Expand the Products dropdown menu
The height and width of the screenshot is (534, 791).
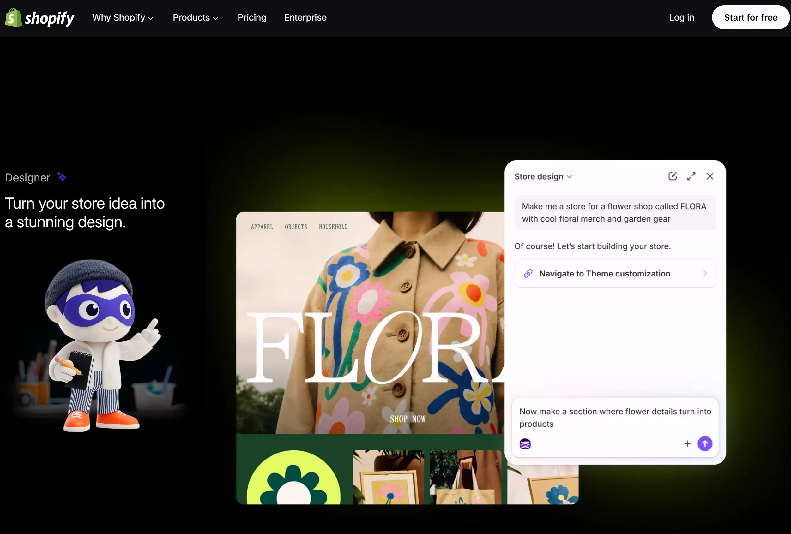195,17
